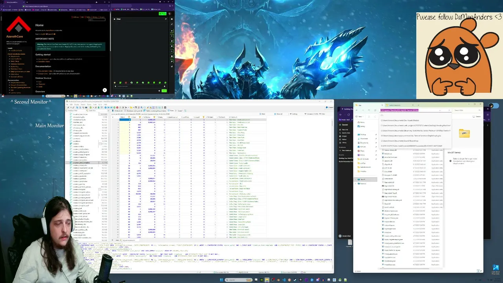Screen dimensions: 503x283
Task: Open the New dropdown in File Explorer
Action: 360,116
